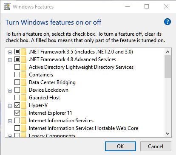Enable the Device Lockdown checkbox
The height and width of the screenshot is (155, 176).
tap(17, 90)
